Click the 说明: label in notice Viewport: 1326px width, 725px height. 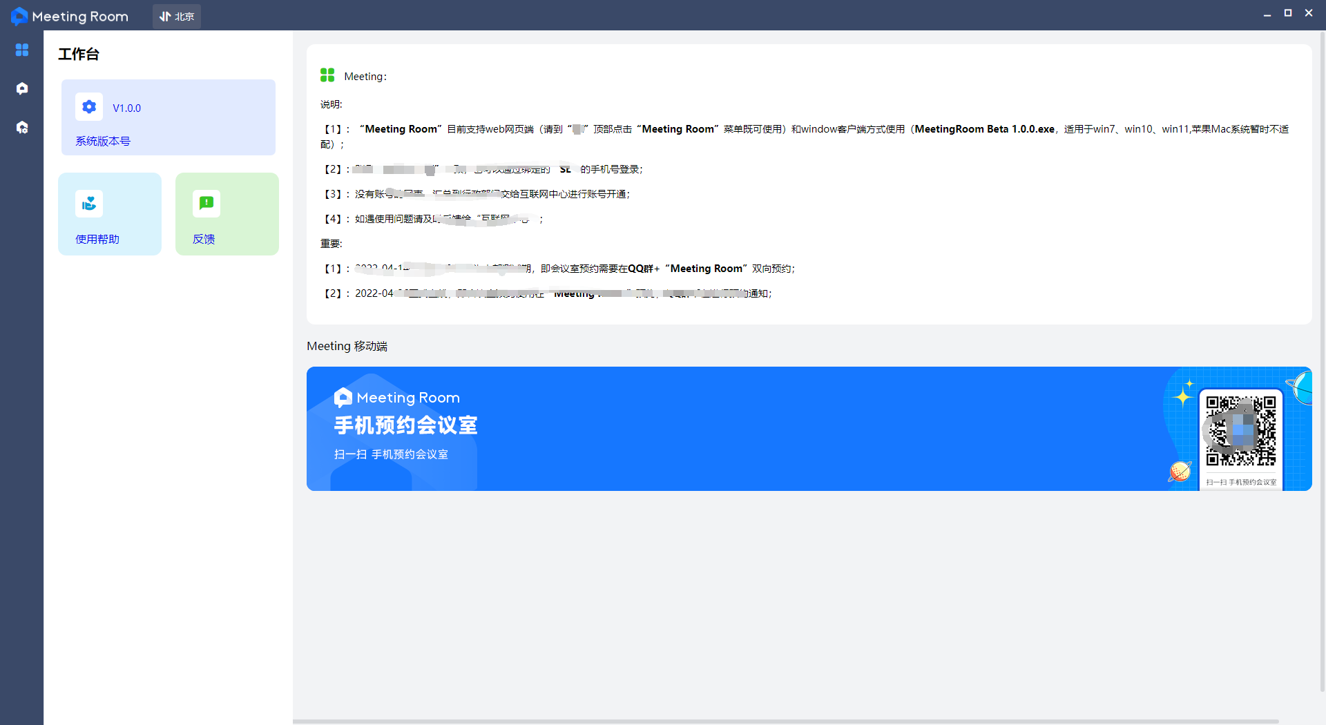point(331,104)
